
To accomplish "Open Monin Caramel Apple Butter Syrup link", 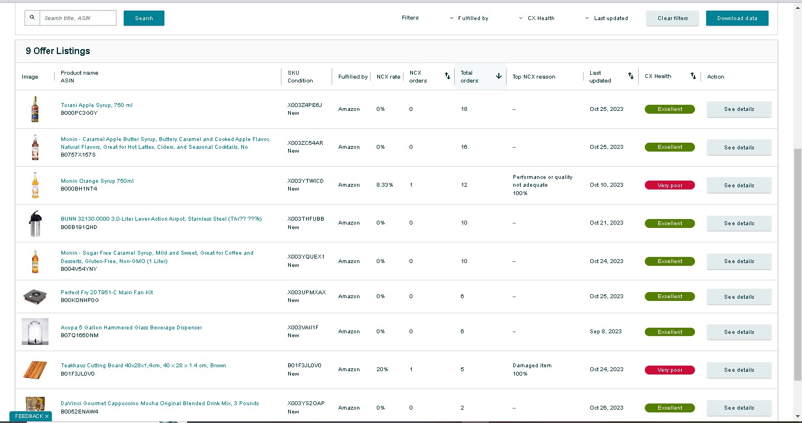I will pos(165,143).
